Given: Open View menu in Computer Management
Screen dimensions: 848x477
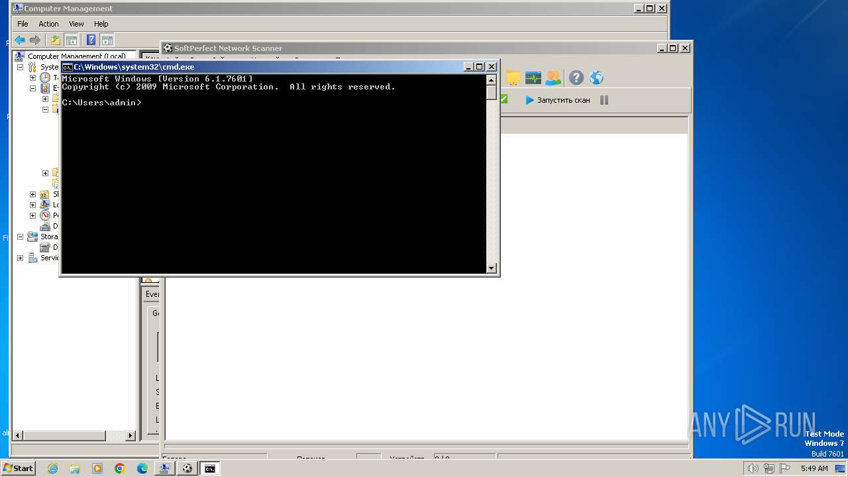Looking at the screenshot, I should point(77,24).
